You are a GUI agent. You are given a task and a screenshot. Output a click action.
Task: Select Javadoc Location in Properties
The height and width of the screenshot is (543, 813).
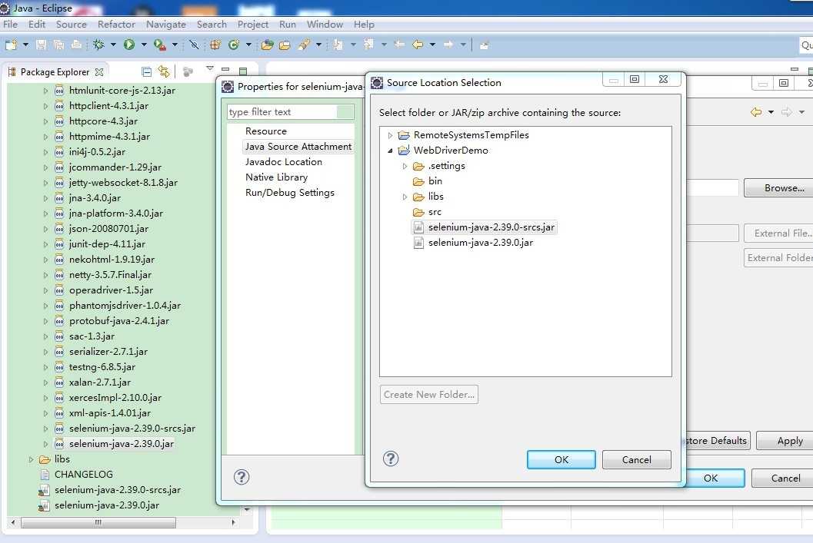[x=284, y=162]
